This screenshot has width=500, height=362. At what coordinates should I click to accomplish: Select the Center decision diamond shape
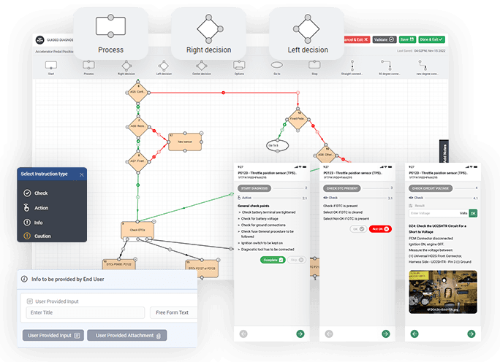pos(202,66)
